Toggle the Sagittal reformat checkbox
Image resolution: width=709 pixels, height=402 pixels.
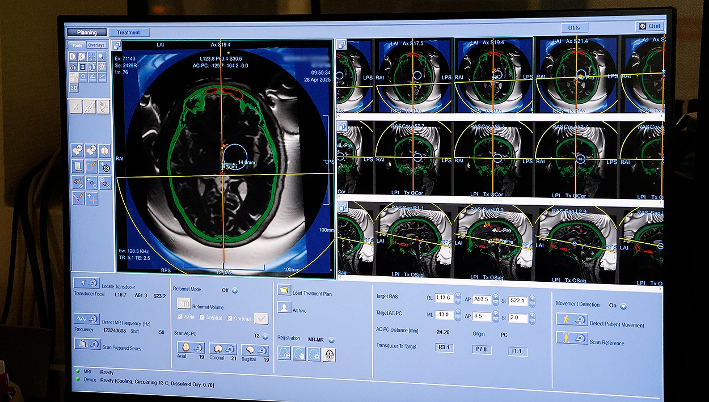click(203, 318)
